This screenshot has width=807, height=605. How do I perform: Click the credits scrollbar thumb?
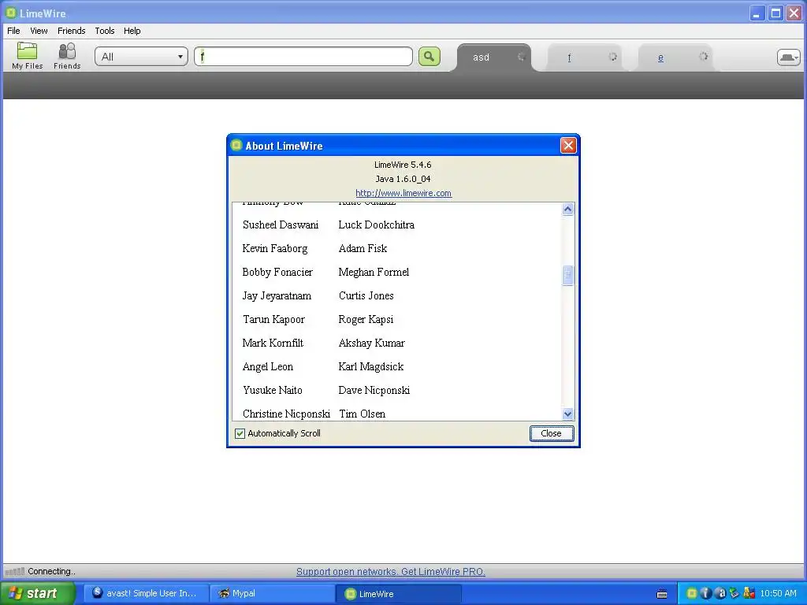coord(567,275)
